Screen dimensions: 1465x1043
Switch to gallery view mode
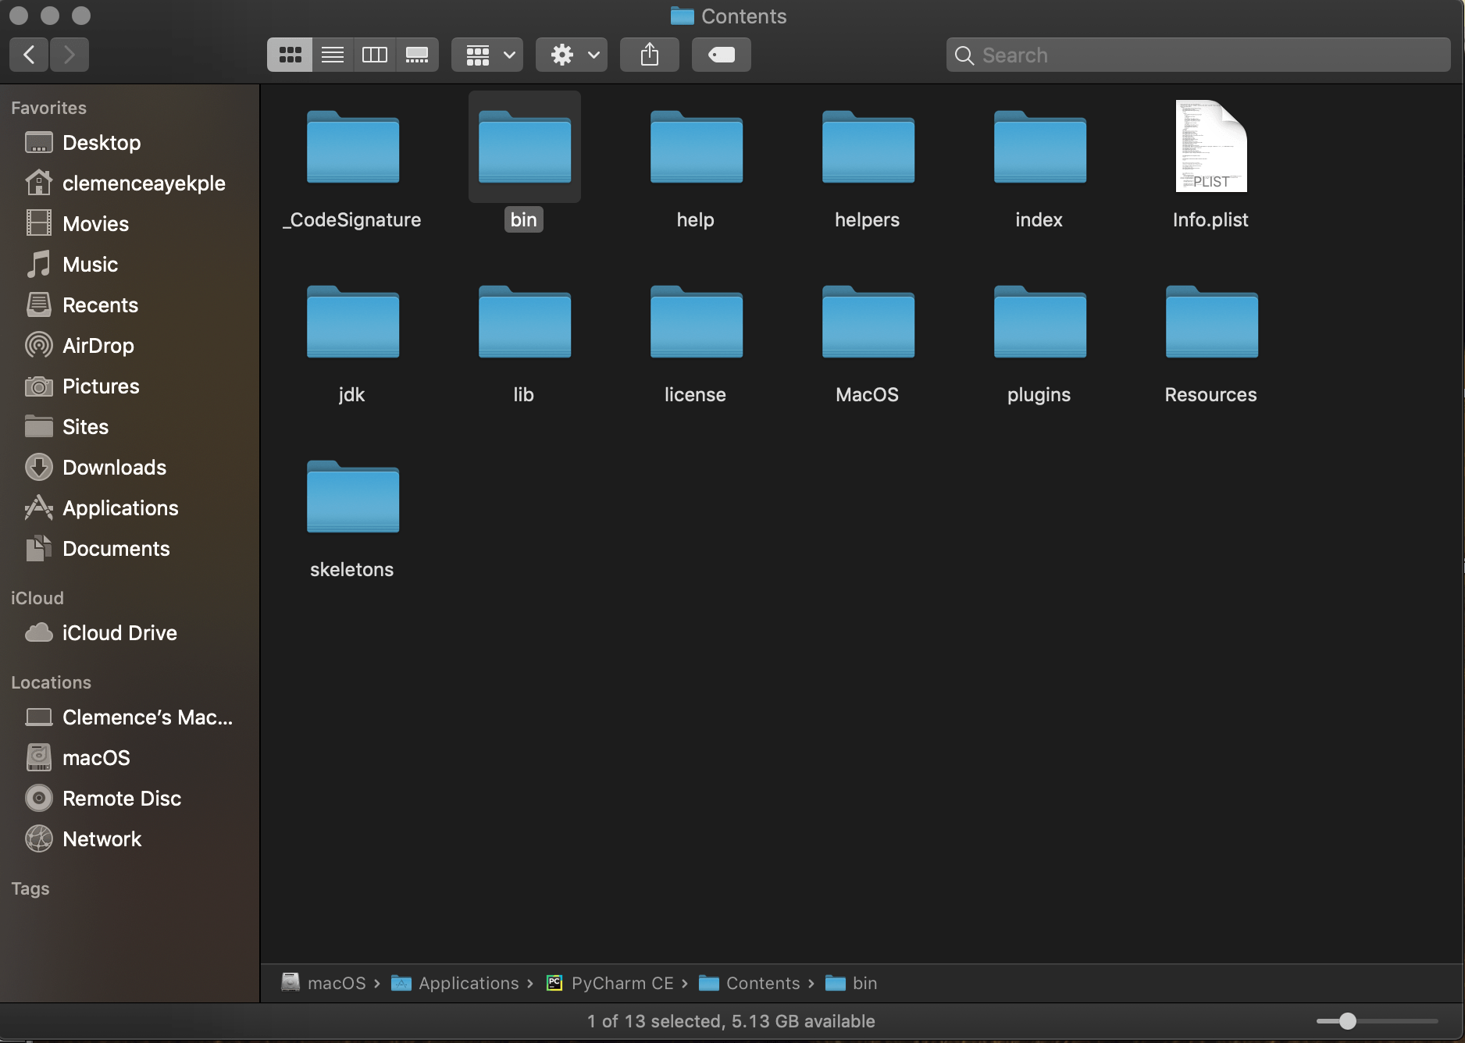coord(417,55)
